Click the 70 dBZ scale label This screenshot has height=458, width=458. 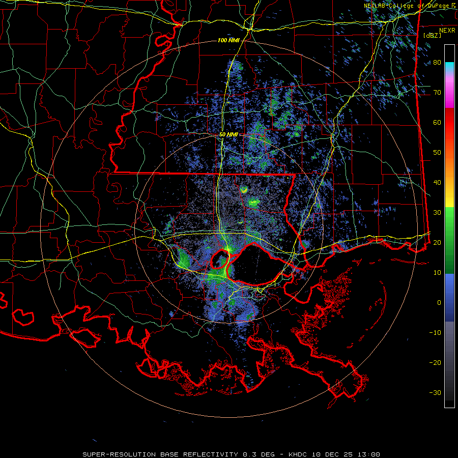[437, 93]
